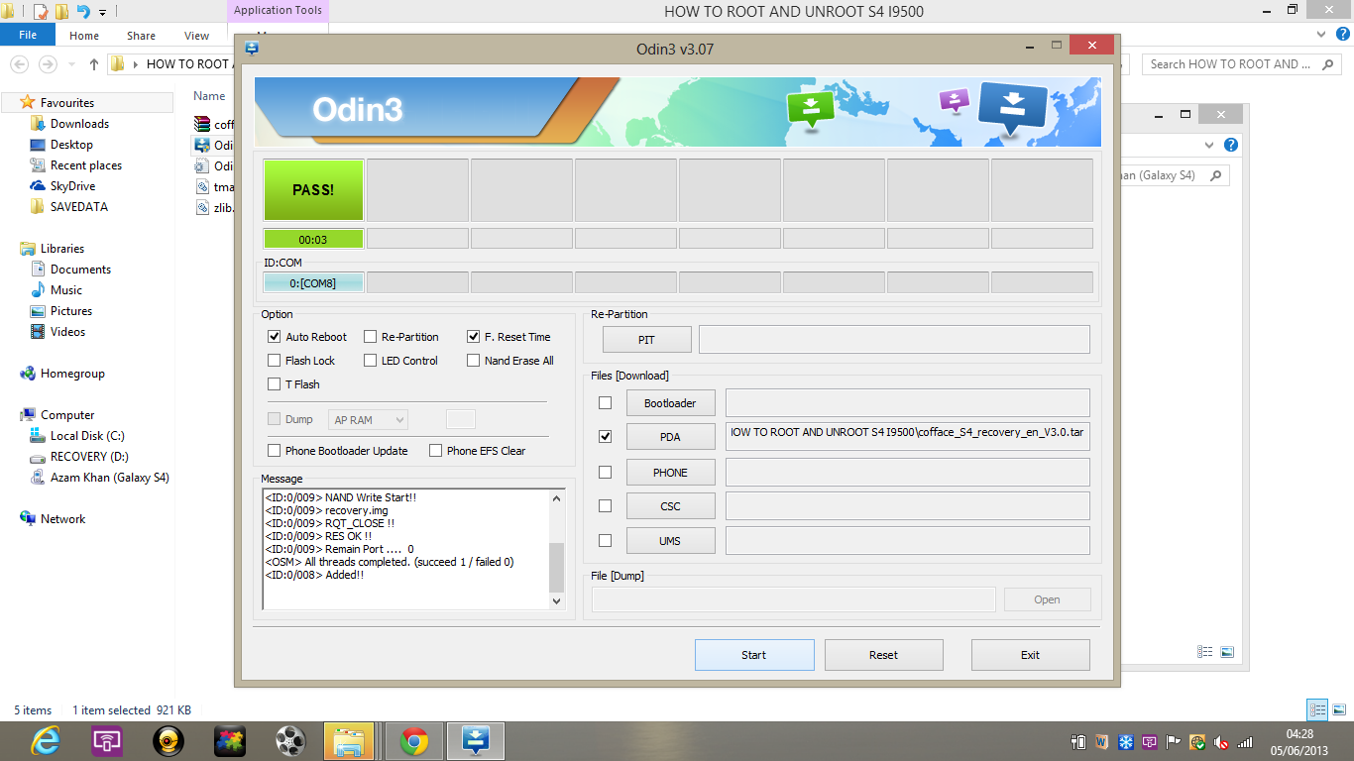Switch to the Home ribbon tab
Viewport: 1354px width, 761px height.
[x=84, y=36]
